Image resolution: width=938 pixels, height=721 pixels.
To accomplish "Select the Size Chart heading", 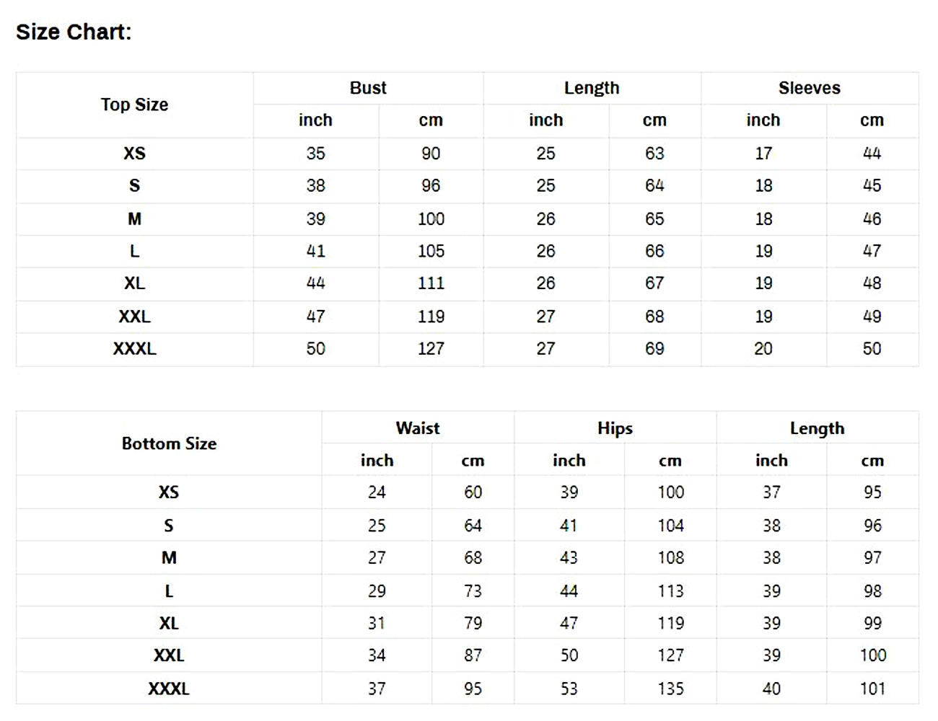I will click(74, 32).
